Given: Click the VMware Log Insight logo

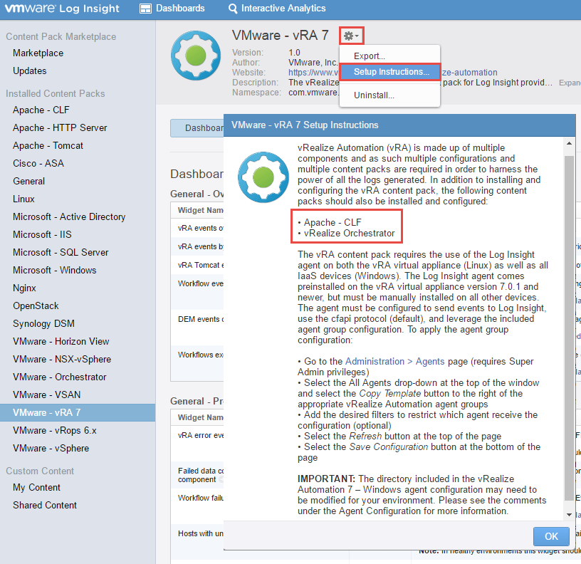Looking at the screenshot, I should pyautogui.click(x=61, y=9).
